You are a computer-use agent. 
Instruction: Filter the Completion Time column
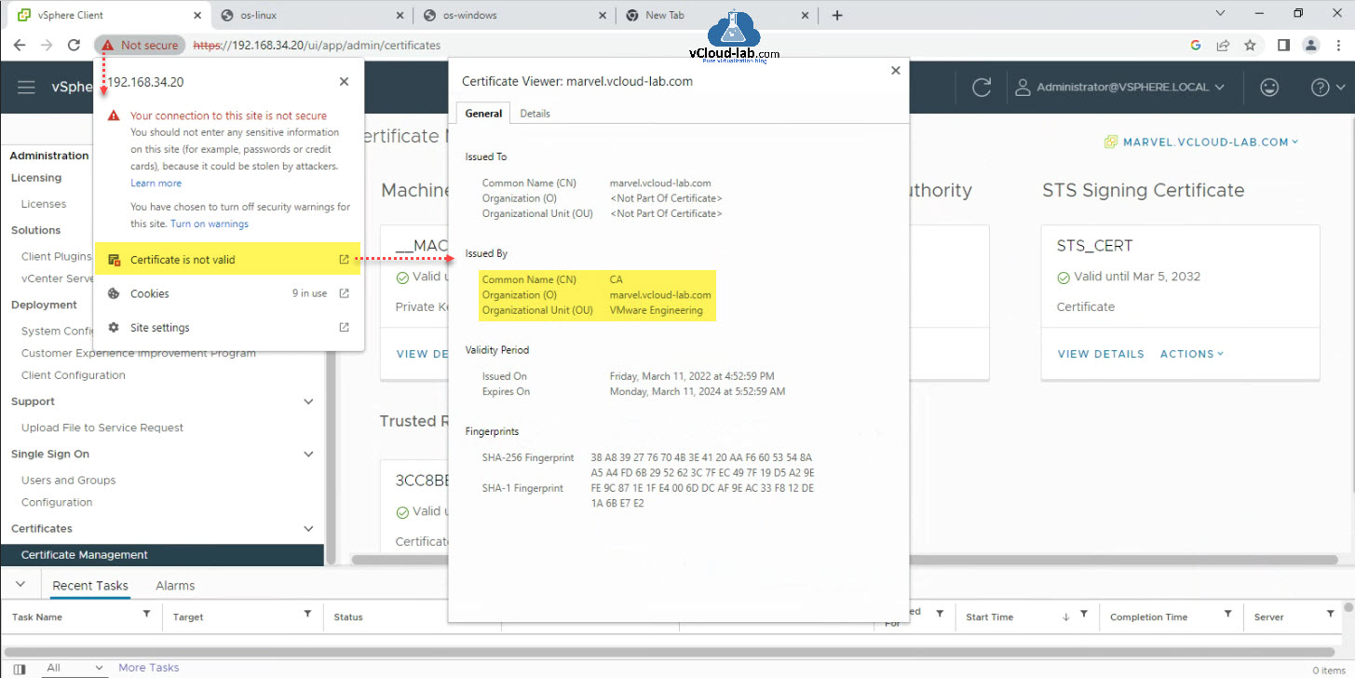[1228, 615]
